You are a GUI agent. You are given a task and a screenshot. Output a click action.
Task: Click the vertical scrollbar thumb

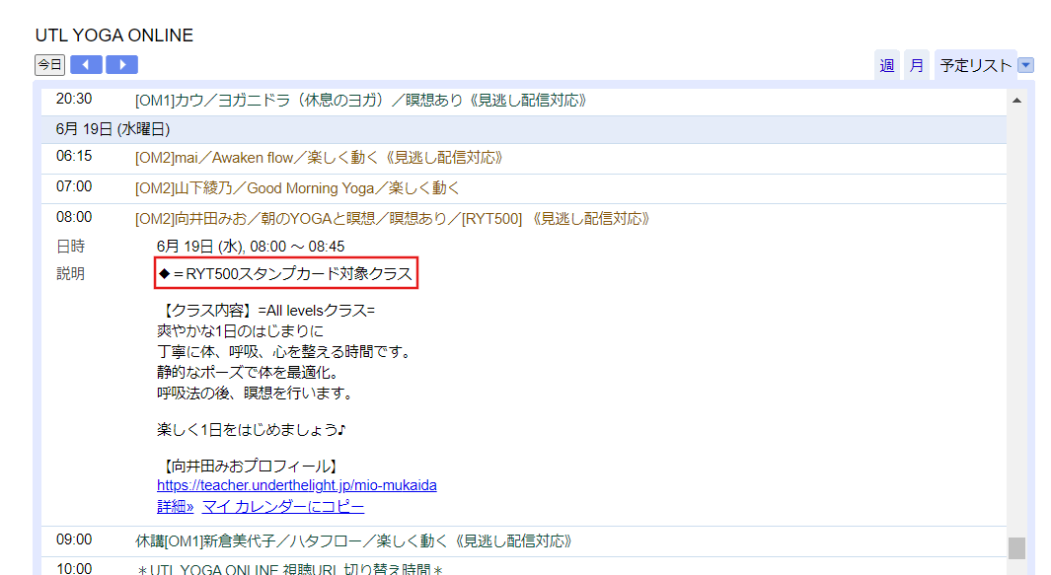(x=1016, y=547)
